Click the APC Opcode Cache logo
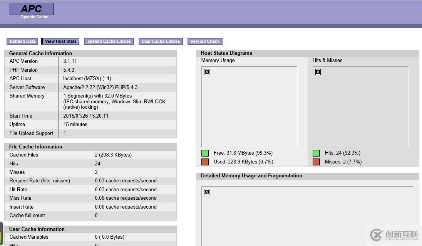 31,11
